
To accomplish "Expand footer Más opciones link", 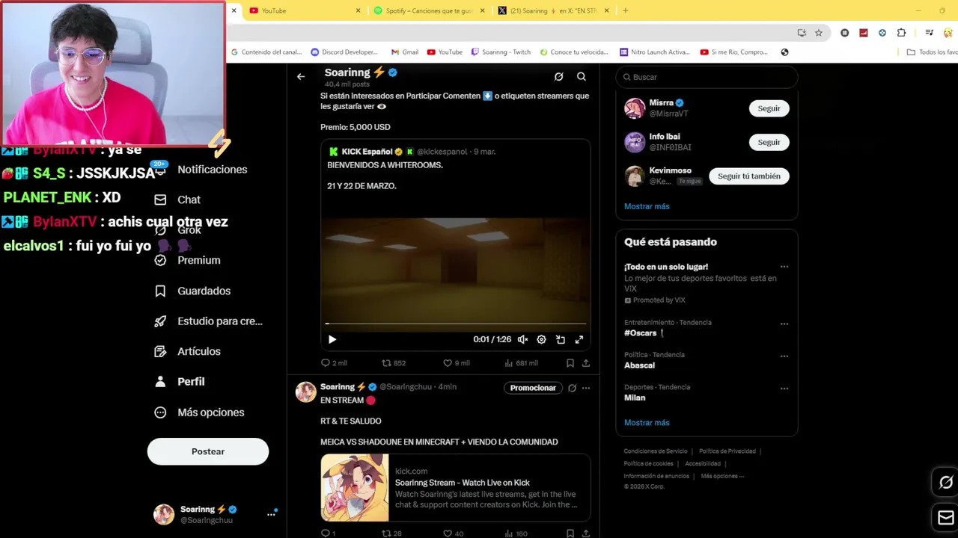I will tap(721, 476).
